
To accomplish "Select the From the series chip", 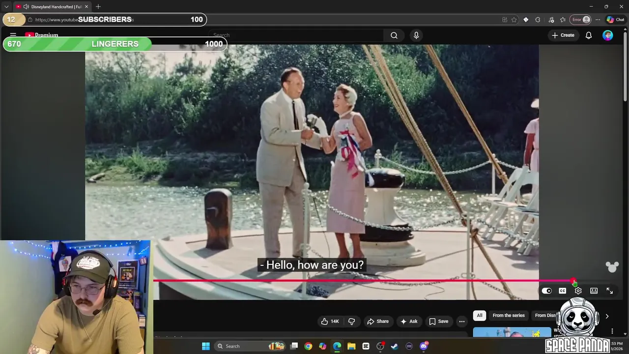I will [x=509, y=316].
